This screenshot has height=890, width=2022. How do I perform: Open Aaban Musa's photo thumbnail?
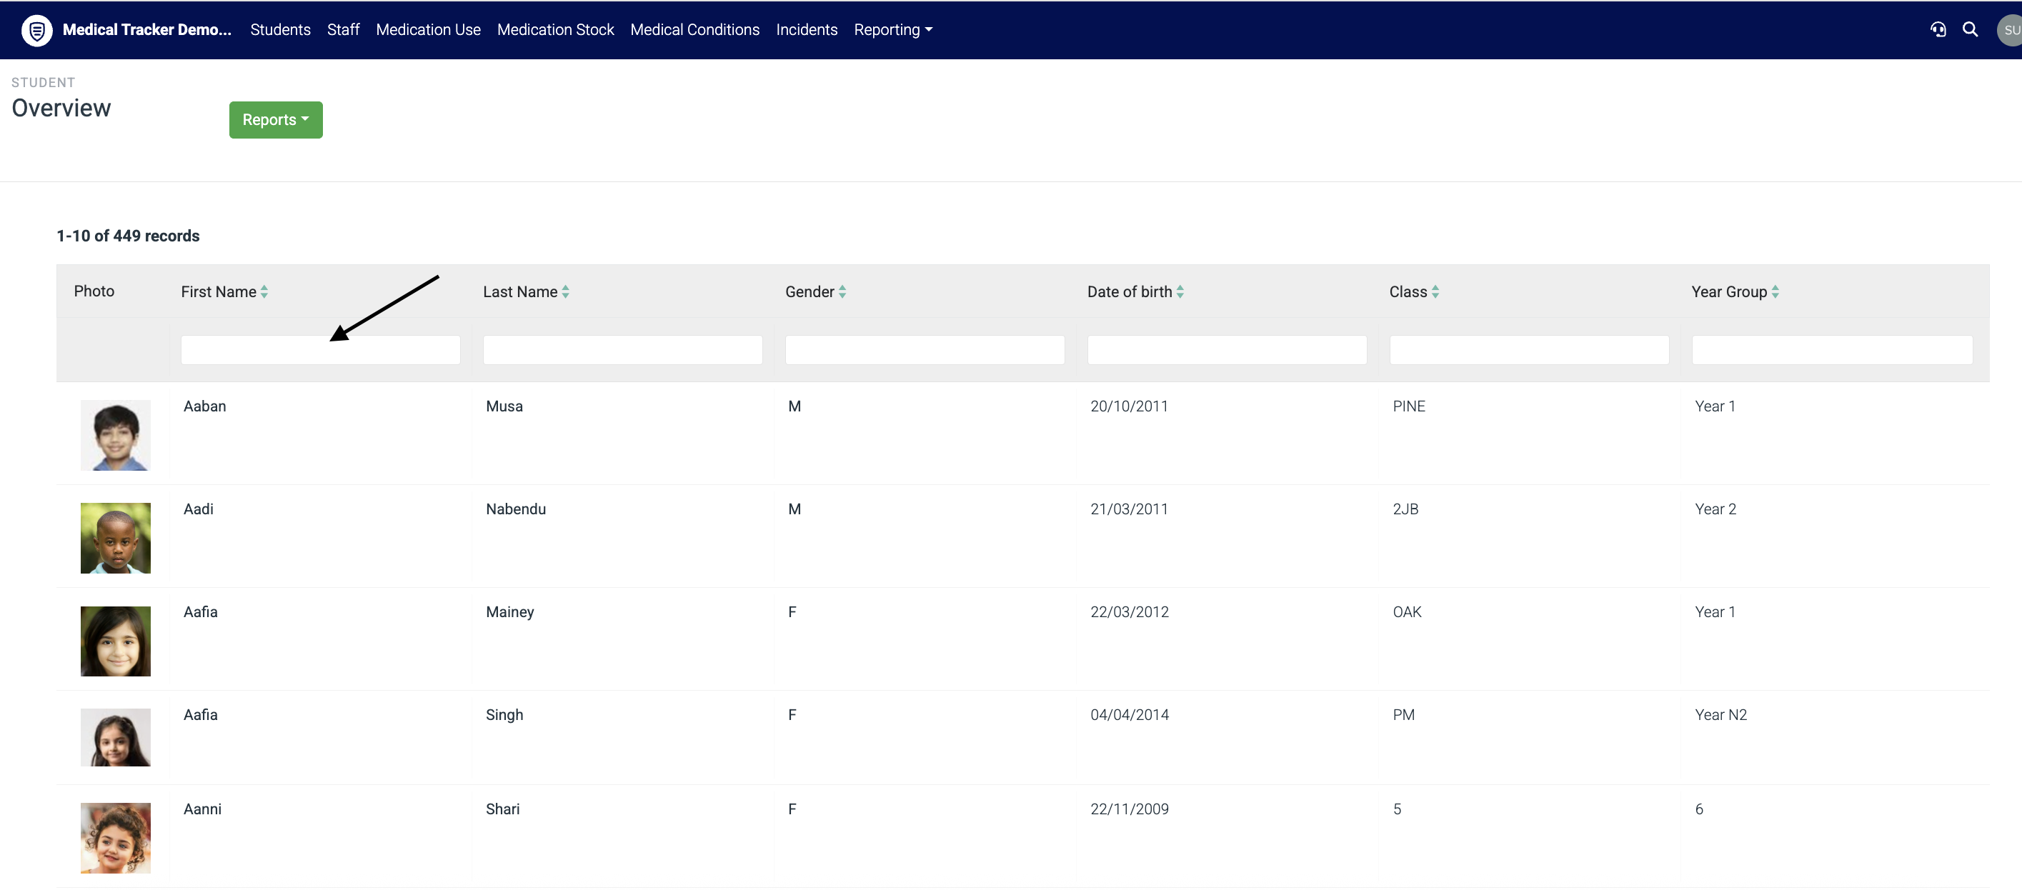115,436
